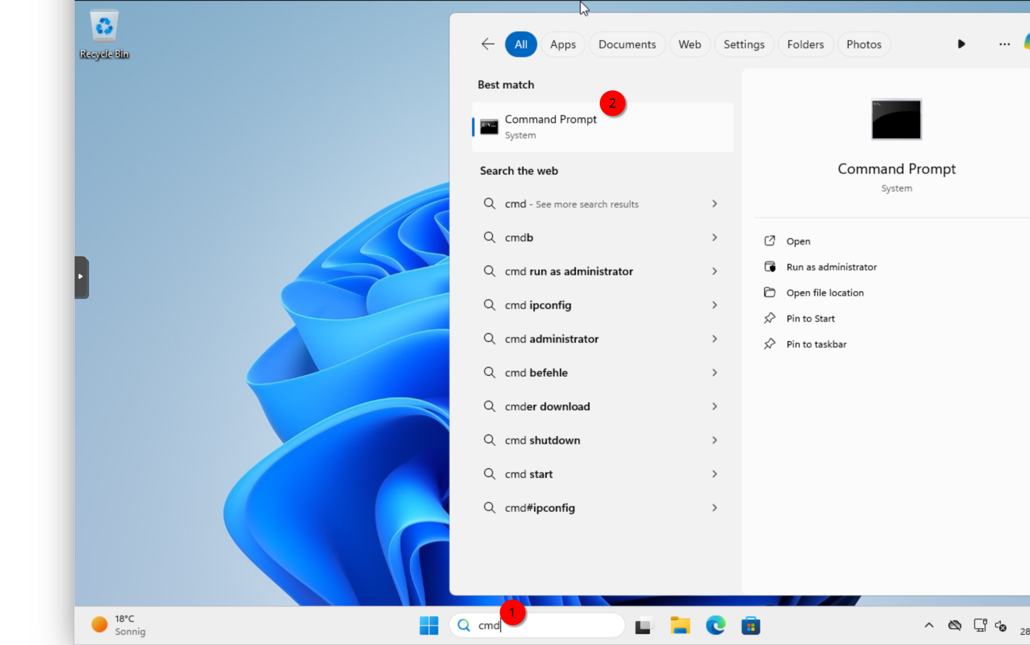The width and height of the screenshot is (1030, 645).
Task: Click the pin icon beside Pin to taskbar
Action: tap(770, 344)
